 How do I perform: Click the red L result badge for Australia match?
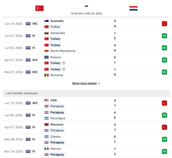pos(164,24)
